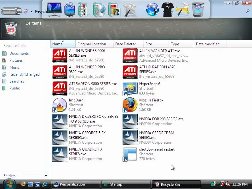Click the muted volume tray icon
Image resolution: width=252 pixels, height=189 pixels.
(227, 184)
